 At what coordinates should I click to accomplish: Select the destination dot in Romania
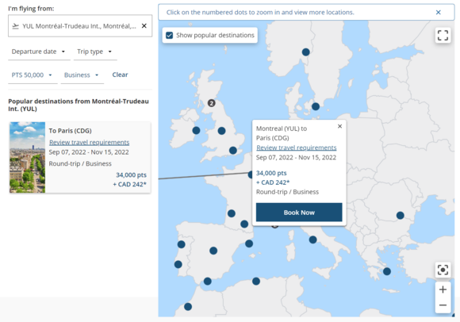[401, 216]
